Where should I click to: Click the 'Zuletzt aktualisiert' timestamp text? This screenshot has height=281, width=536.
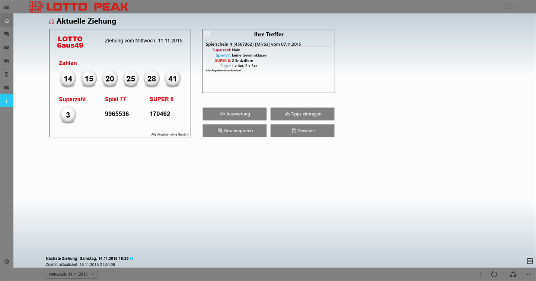(x=80, y=265)
